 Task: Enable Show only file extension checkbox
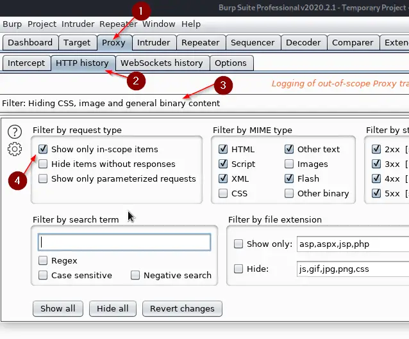pos(238,244)
